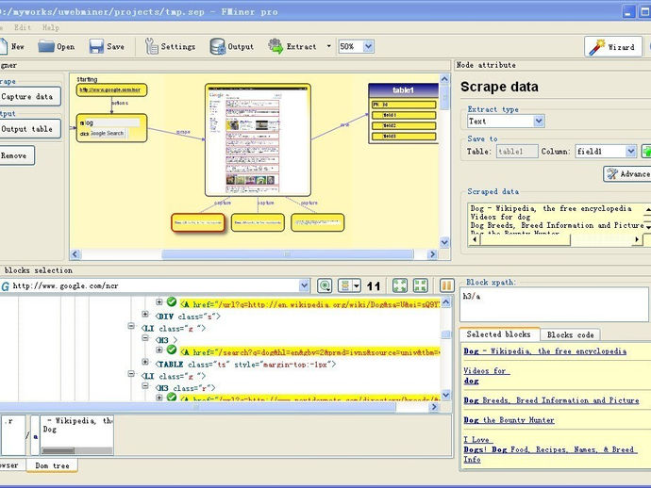Screen dimensions: 651x488
Task: Open the 50% zoom dropdown
Action: click(x=368, y=46)
